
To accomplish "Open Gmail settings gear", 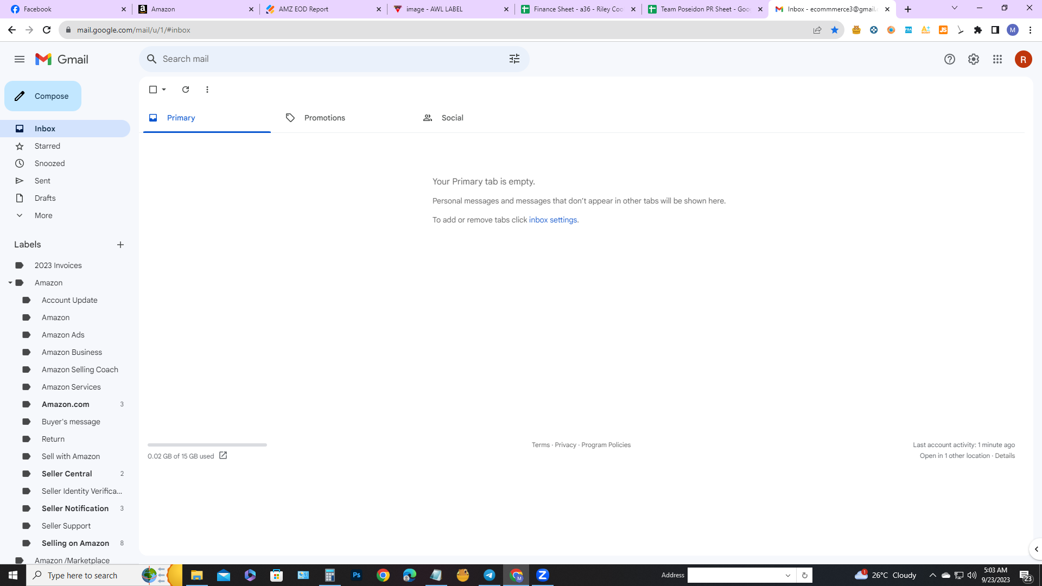I will pos(973,59).
